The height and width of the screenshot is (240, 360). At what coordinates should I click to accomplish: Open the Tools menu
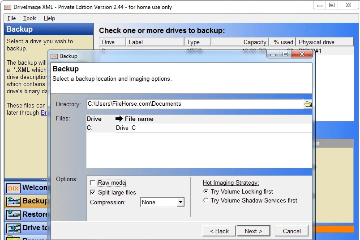click(x=30, y=18)
